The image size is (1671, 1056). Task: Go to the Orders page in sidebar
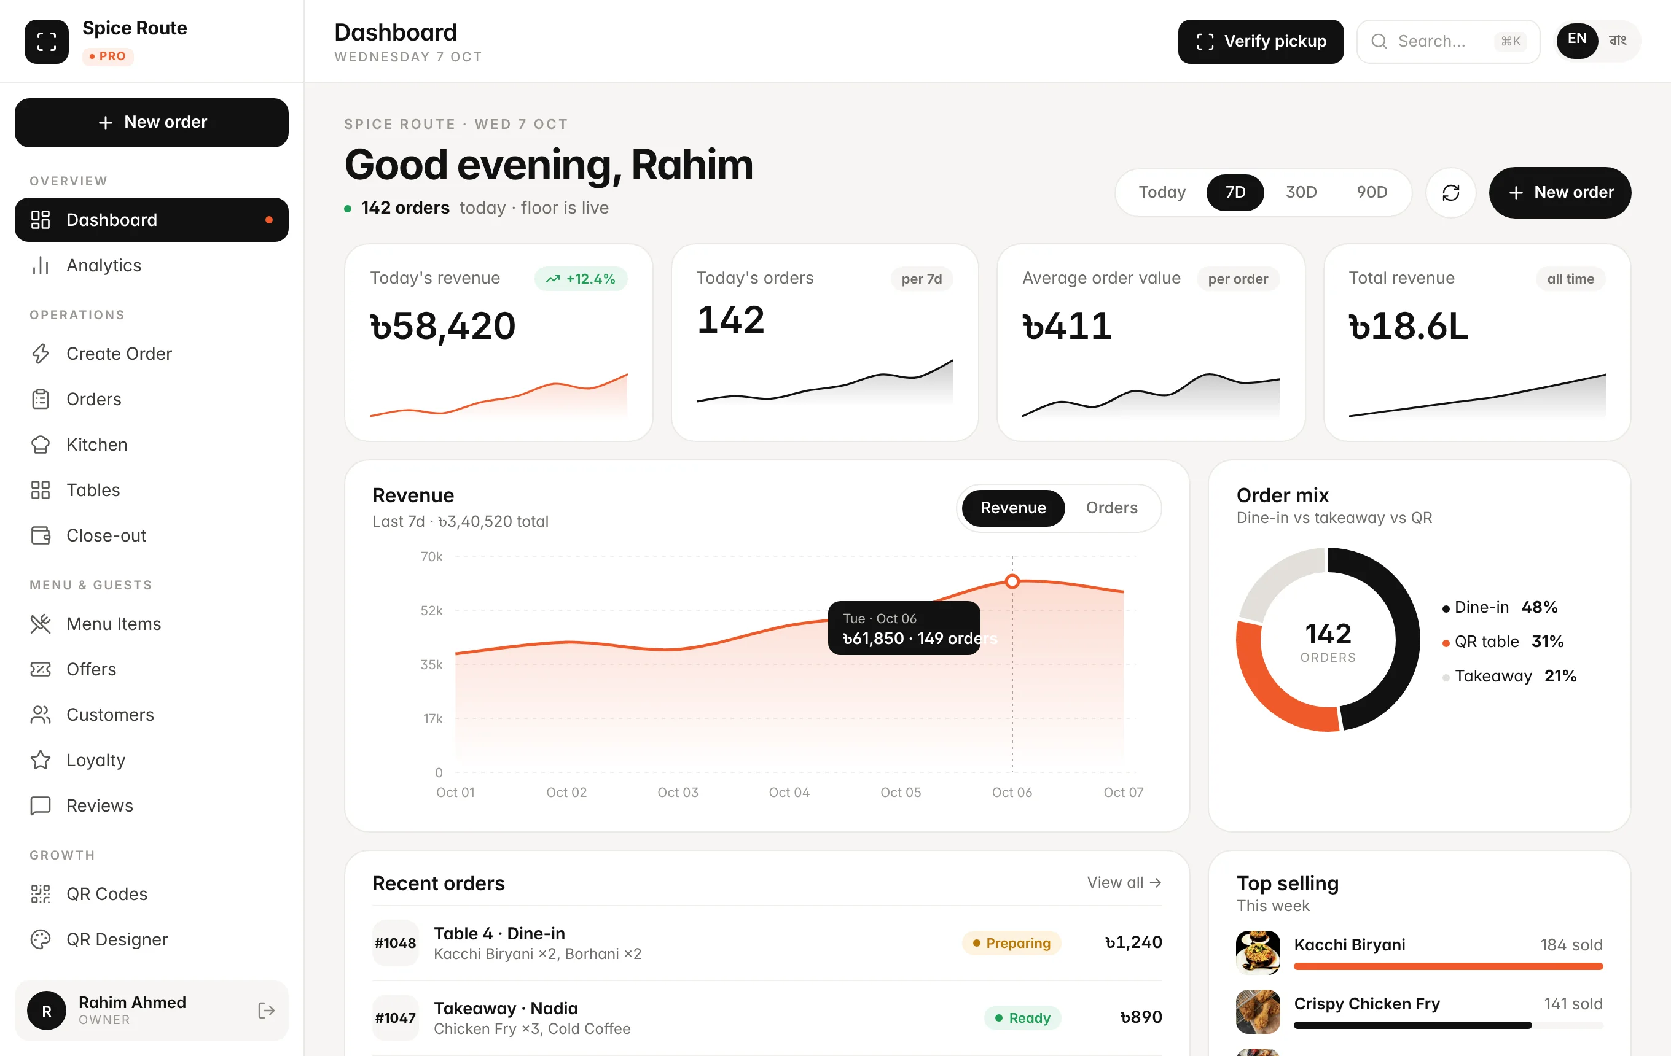point(151,400)
